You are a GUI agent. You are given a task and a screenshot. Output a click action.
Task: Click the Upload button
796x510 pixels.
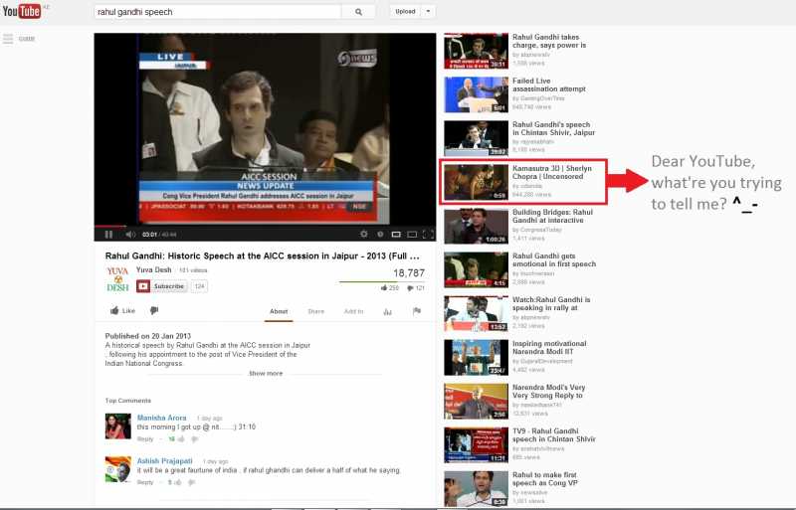point(405,11)
